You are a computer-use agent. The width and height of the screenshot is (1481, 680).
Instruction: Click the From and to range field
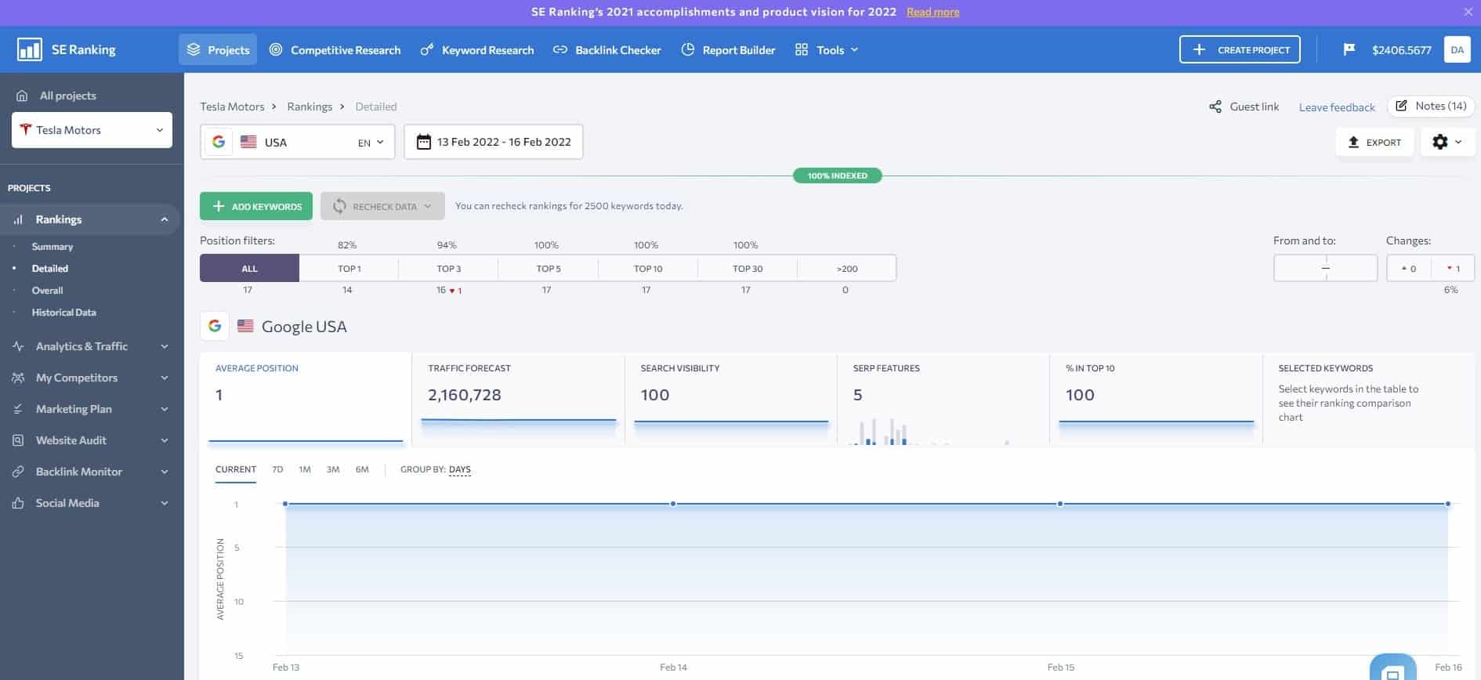tap(1325, 268)
